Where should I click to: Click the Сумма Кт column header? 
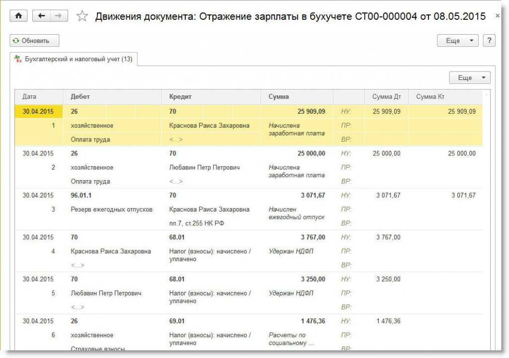click(x=430, y=97)
